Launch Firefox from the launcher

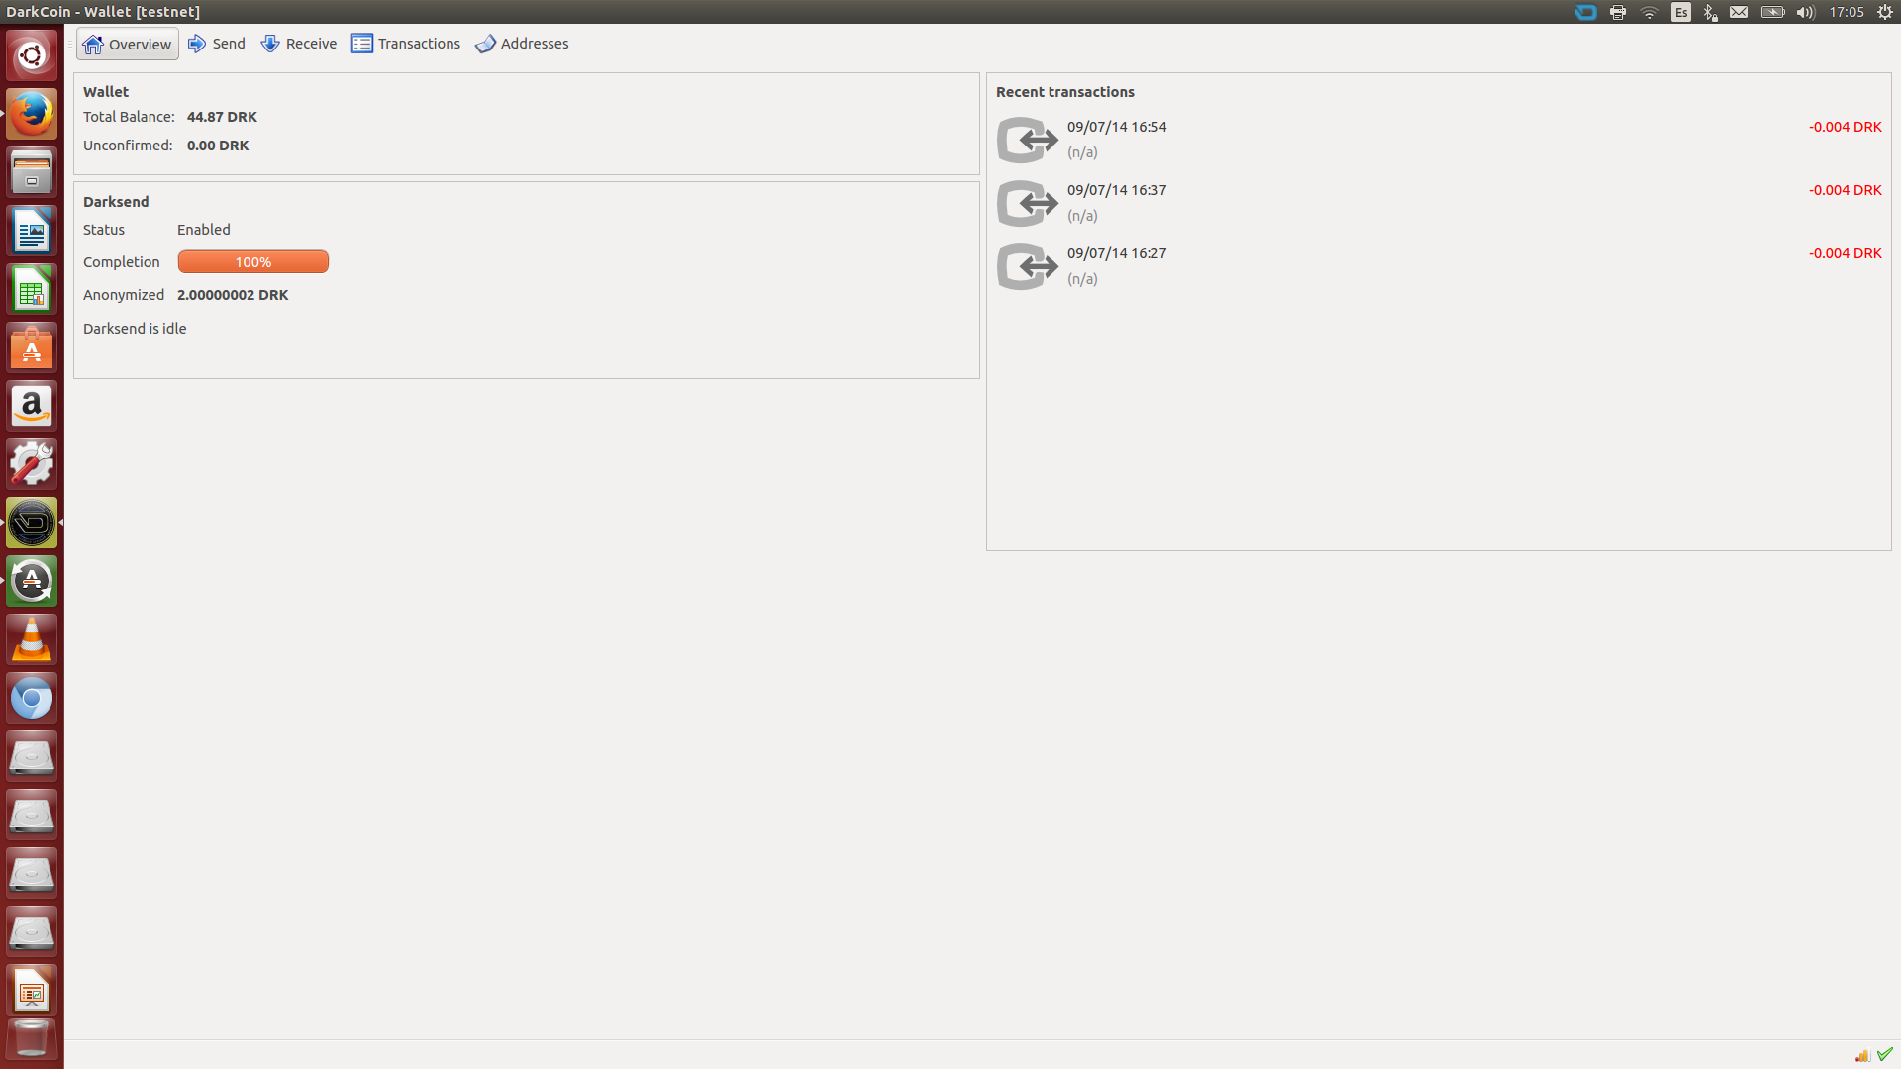[32, 114]
